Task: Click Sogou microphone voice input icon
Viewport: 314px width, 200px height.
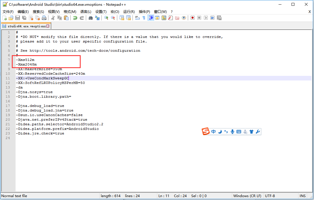Action: pyautogui.click(x=232, y=132)
